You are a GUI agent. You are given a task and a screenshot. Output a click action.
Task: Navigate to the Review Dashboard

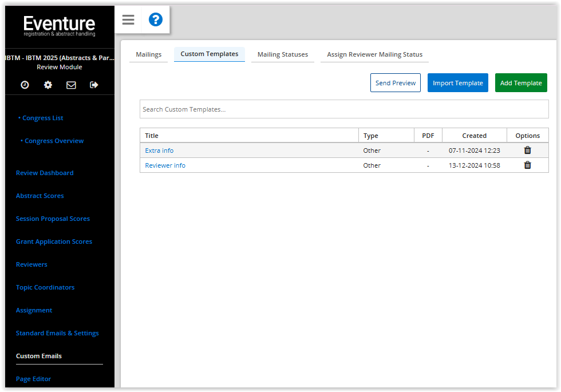44,172
